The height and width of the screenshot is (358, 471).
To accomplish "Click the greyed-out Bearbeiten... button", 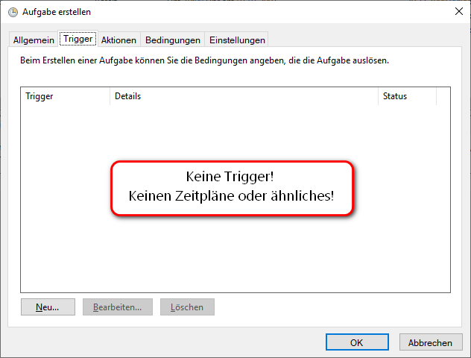I will pyautogui.click(x=118, y=307).
